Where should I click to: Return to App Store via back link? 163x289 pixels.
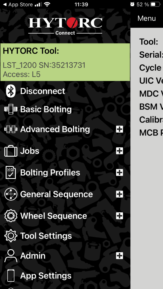(x=18, y=5)
